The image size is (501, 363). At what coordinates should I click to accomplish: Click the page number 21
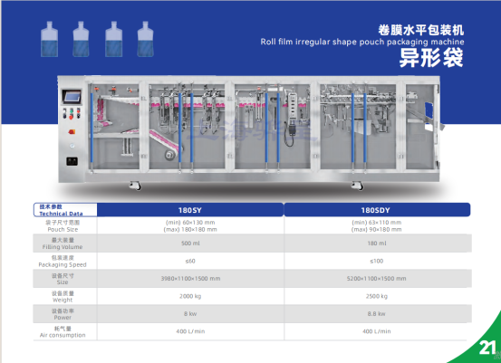pos(487,348)
